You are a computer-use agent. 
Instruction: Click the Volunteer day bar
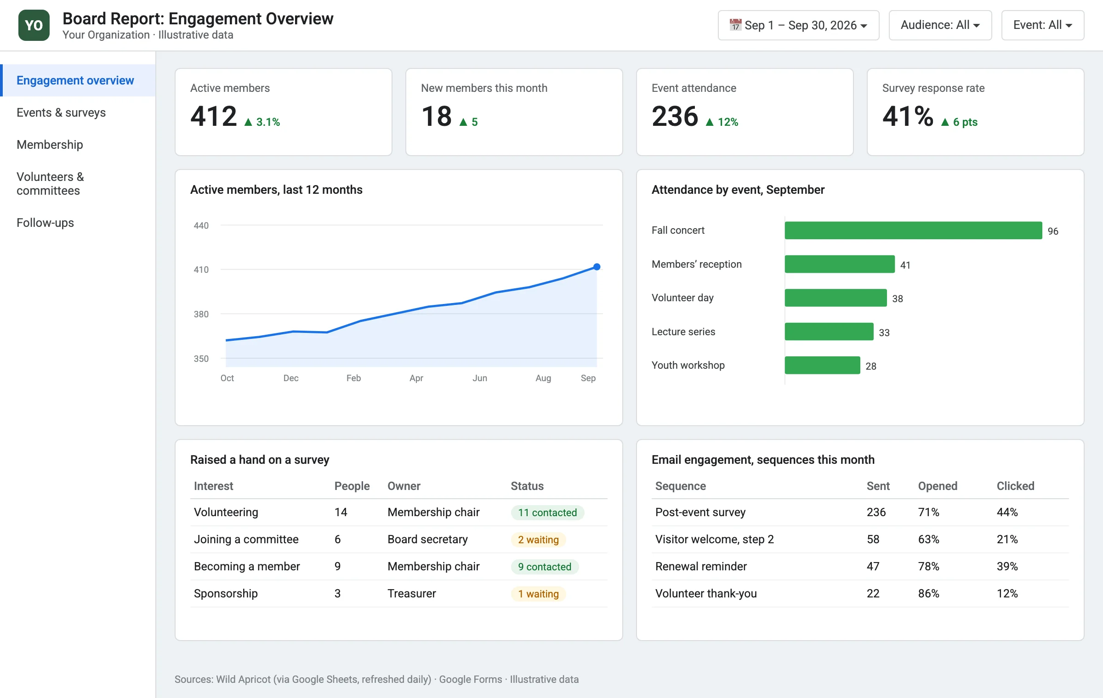(836, 298)
